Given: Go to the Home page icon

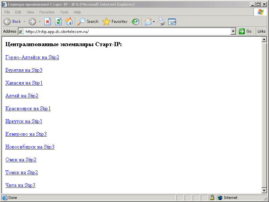Looking at the screenshot, I should click(x=69, y=22).
